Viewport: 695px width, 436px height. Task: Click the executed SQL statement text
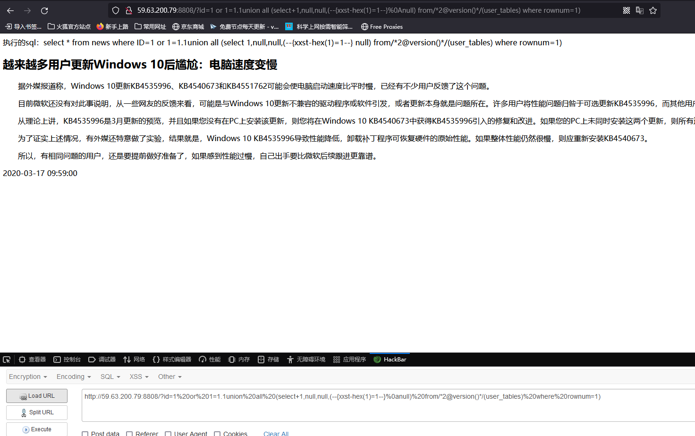[282, 42]
